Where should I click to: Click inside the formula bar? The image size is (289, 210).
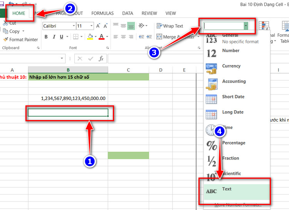155,59
